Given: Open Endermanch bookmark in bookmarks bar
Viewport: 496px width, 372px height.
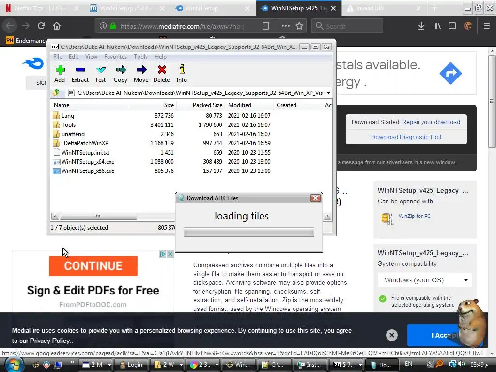Looking at the screenshot, I should (x=27, y=40).
